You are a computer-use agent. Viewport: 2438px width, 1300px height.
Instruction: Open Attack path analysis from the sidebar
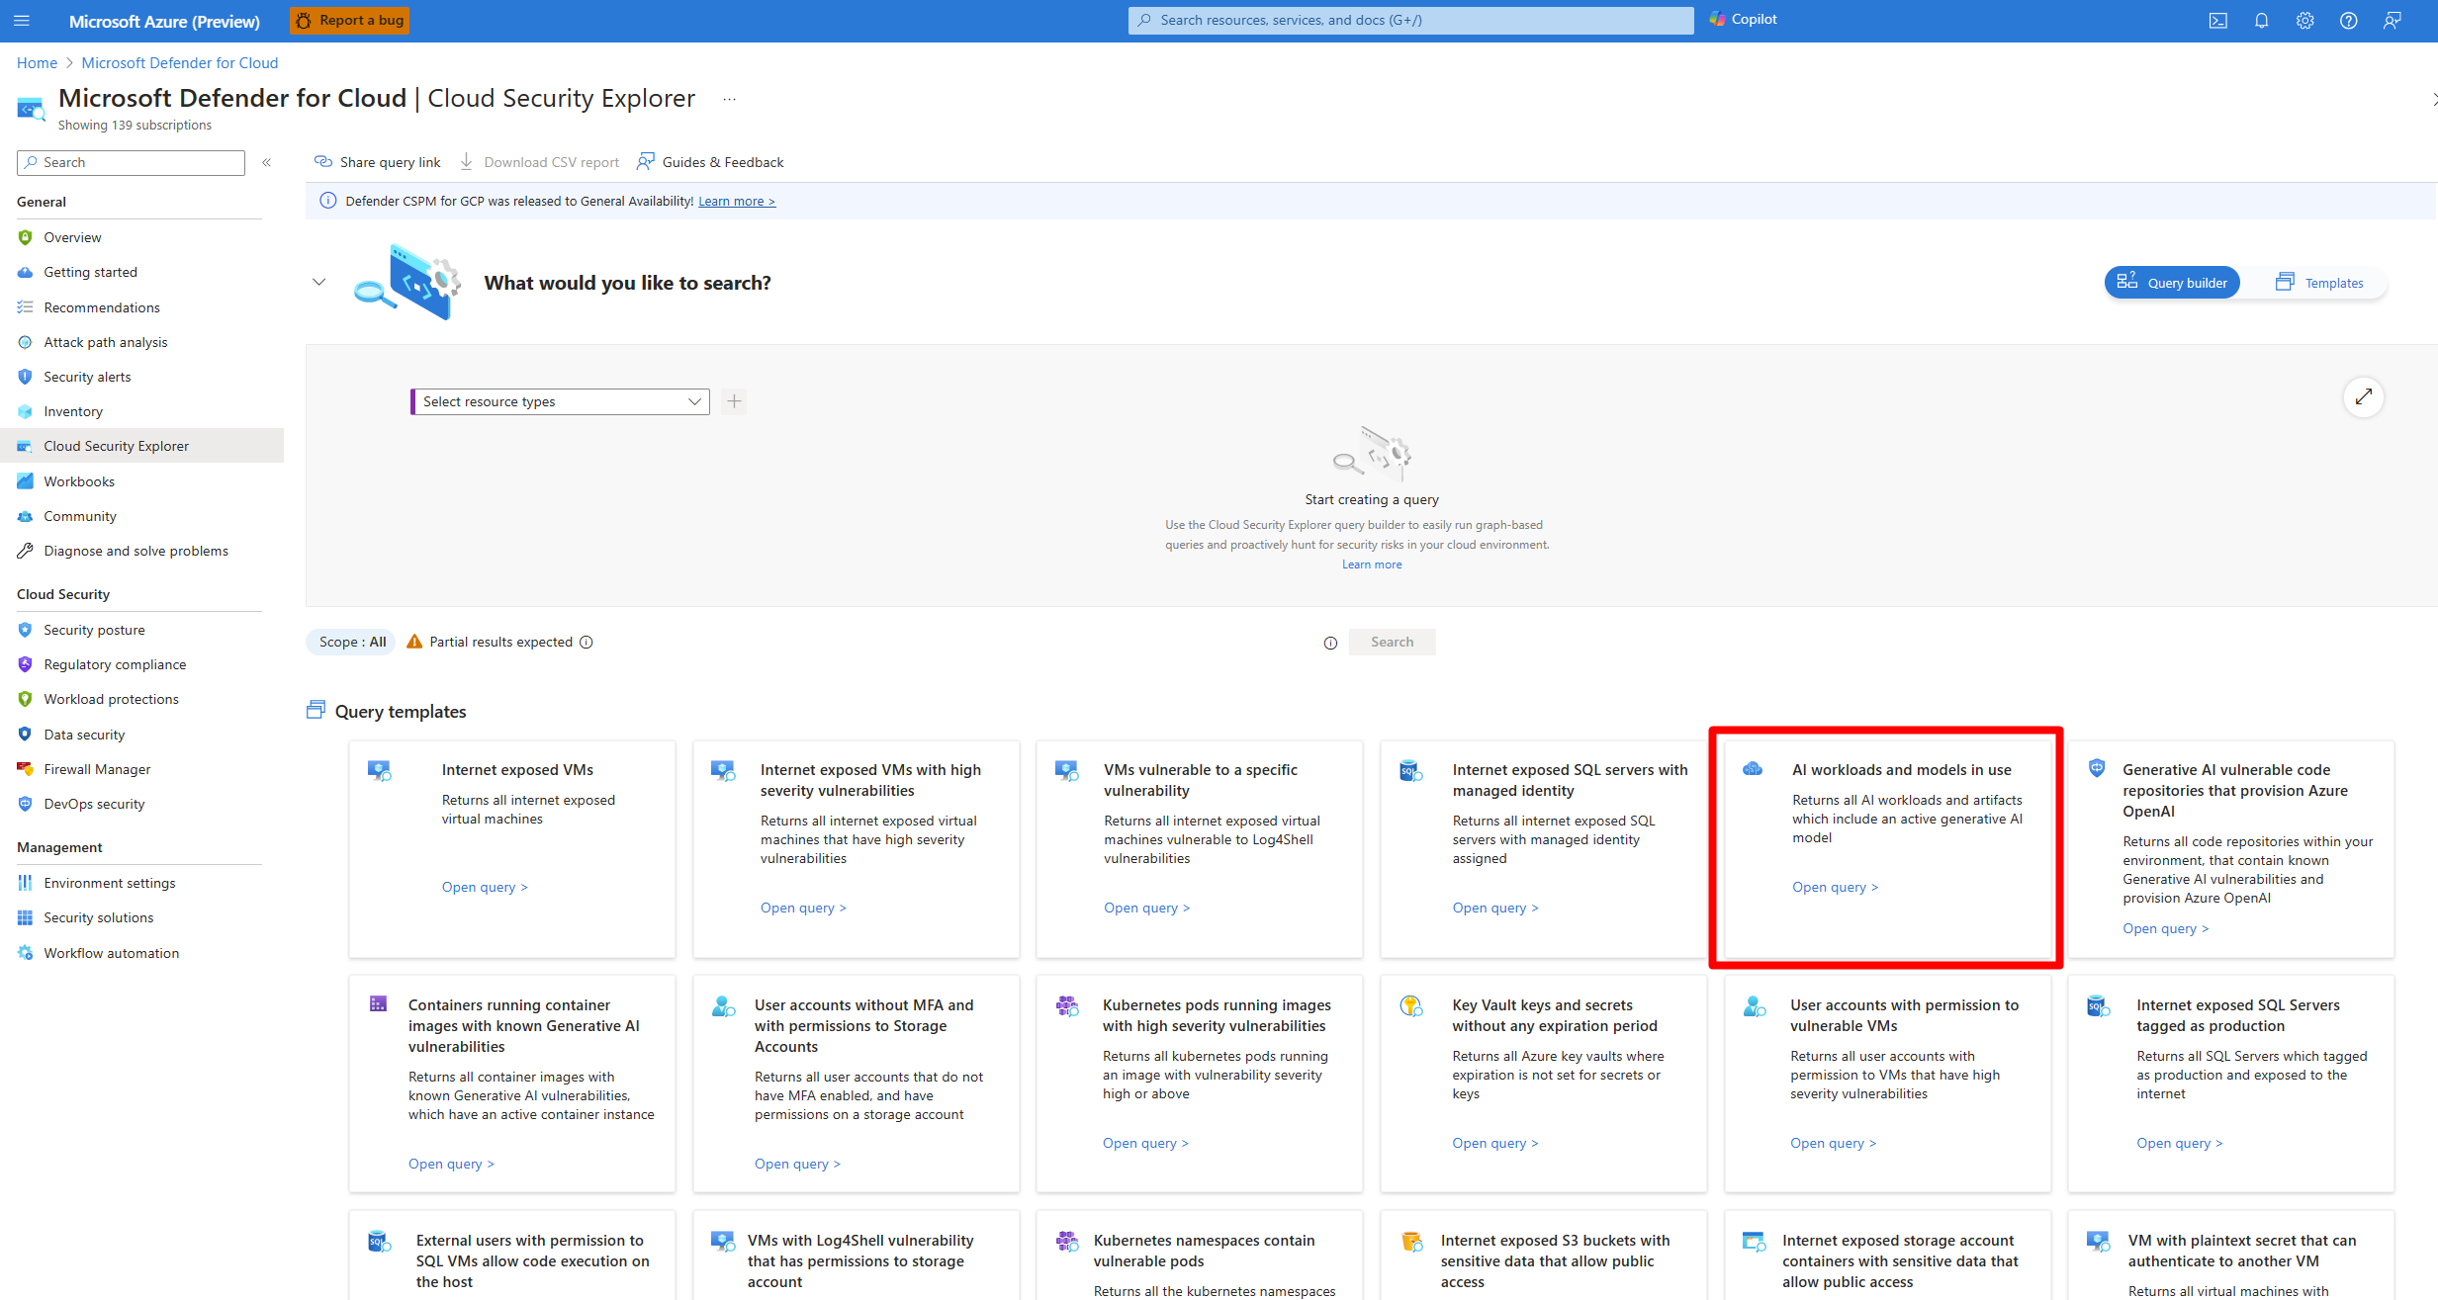click(105, 341)
